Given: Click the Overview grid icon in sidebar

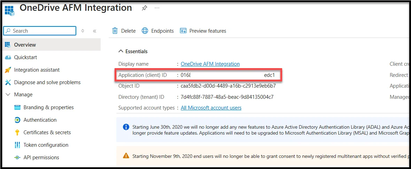Looking at the screenshot, I should pyautogui.click(x=8, y=45).
